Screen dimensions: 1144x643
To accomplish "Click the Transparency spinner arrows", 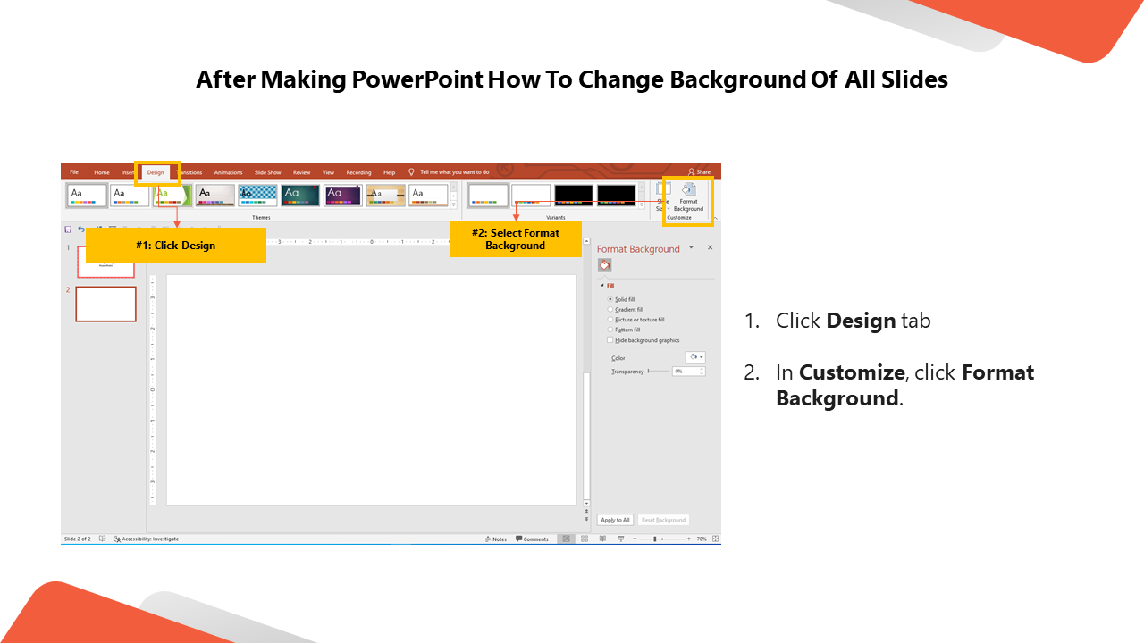I will click(702, 371).
